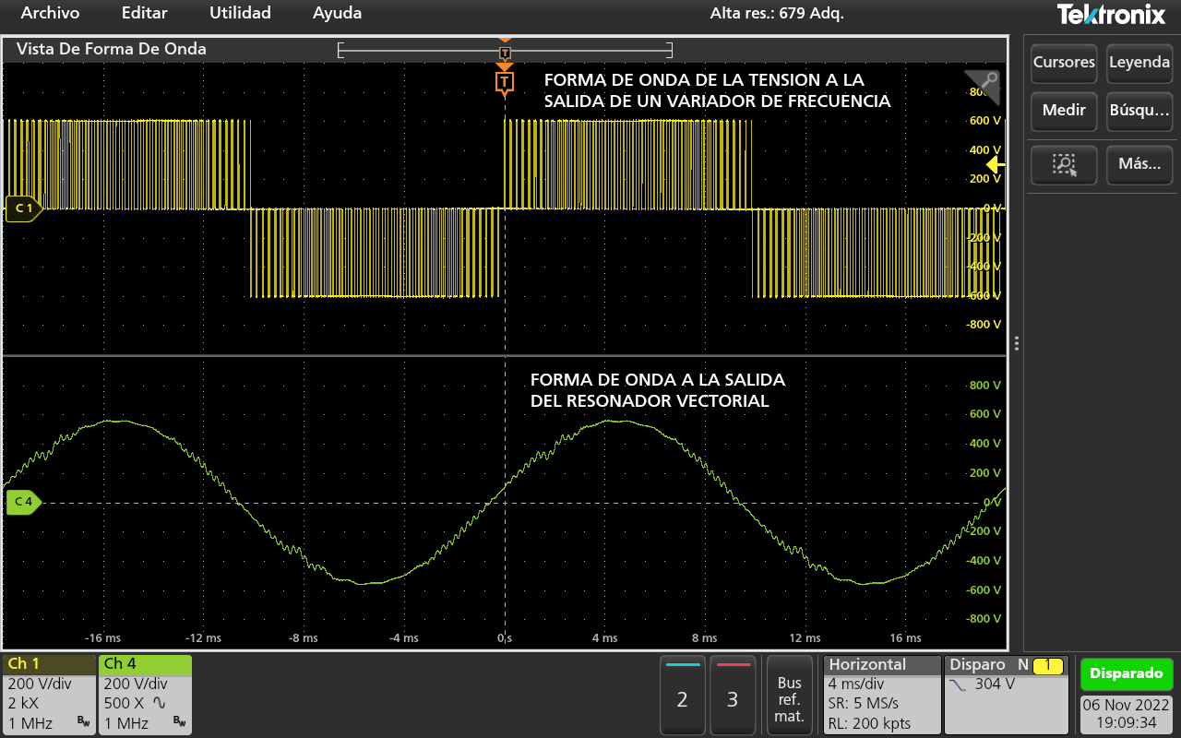This screenshot has width=1181, height=738.
Task: Open the Ch 4 settings badge
Action: tap(145, 695)
